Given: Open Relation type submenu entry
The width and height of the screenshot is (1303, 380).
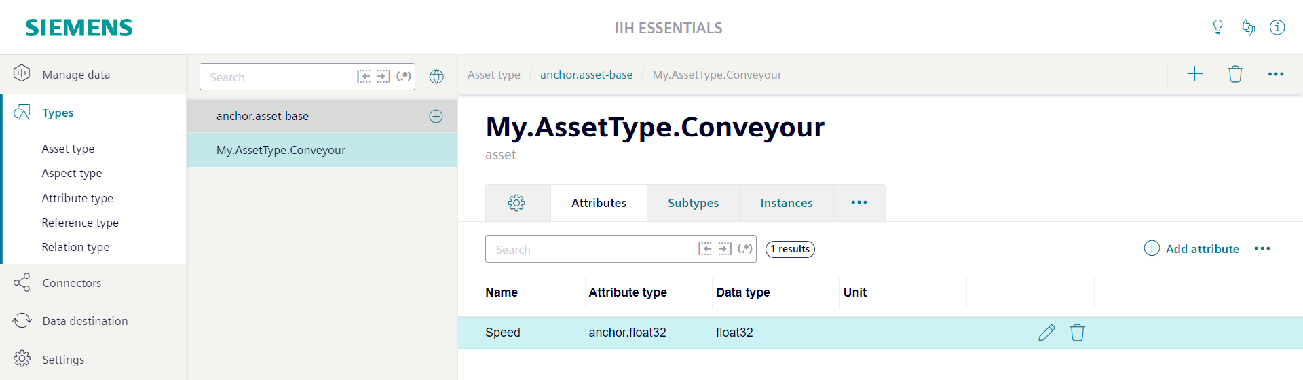Looking at the screenshot, I should [75, 247].
